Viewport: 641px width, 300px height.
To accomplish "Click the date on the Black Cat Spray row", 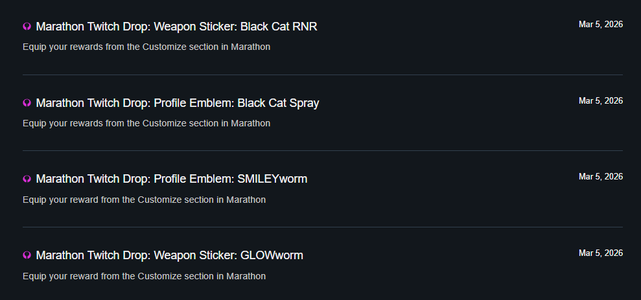I will (600, 100).
